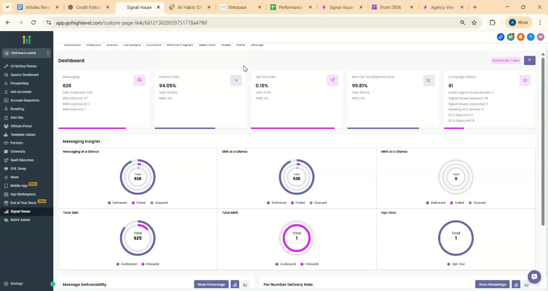
Task: Show Message Deliverability as bar chart
Action: (x=234, y=285)
